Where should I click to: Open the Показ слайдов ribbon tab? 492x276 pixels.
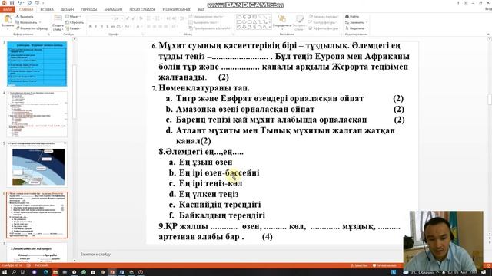click(142, 10)
